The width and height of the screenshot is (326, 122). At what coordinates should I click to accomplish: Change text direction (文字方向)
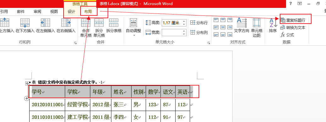pyautogui.click(x=241, y=25)
